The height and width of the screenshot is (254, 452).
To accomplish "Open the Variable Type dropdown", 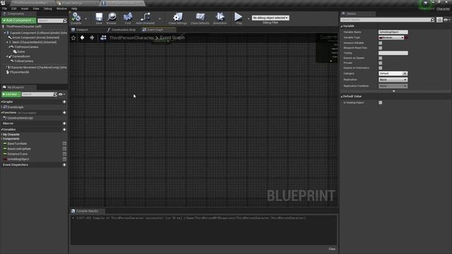I will (x=391, y=37).
